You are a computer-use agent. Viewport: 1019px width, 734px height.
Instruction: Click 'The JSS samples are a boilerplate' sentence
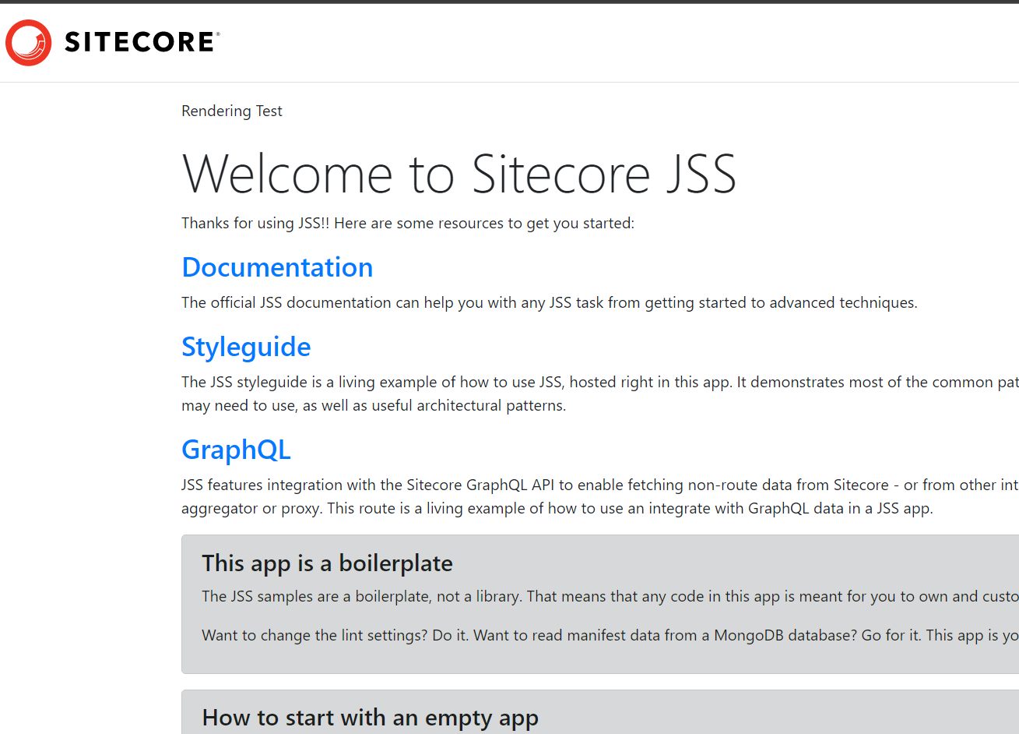coord(610,597)
